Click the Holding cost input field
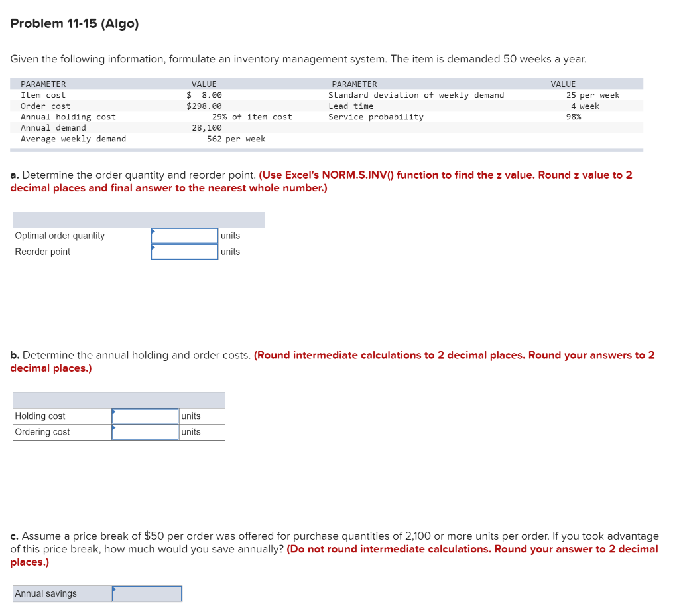Viewport: 679px width, 612px height. [x=145, y=416]
